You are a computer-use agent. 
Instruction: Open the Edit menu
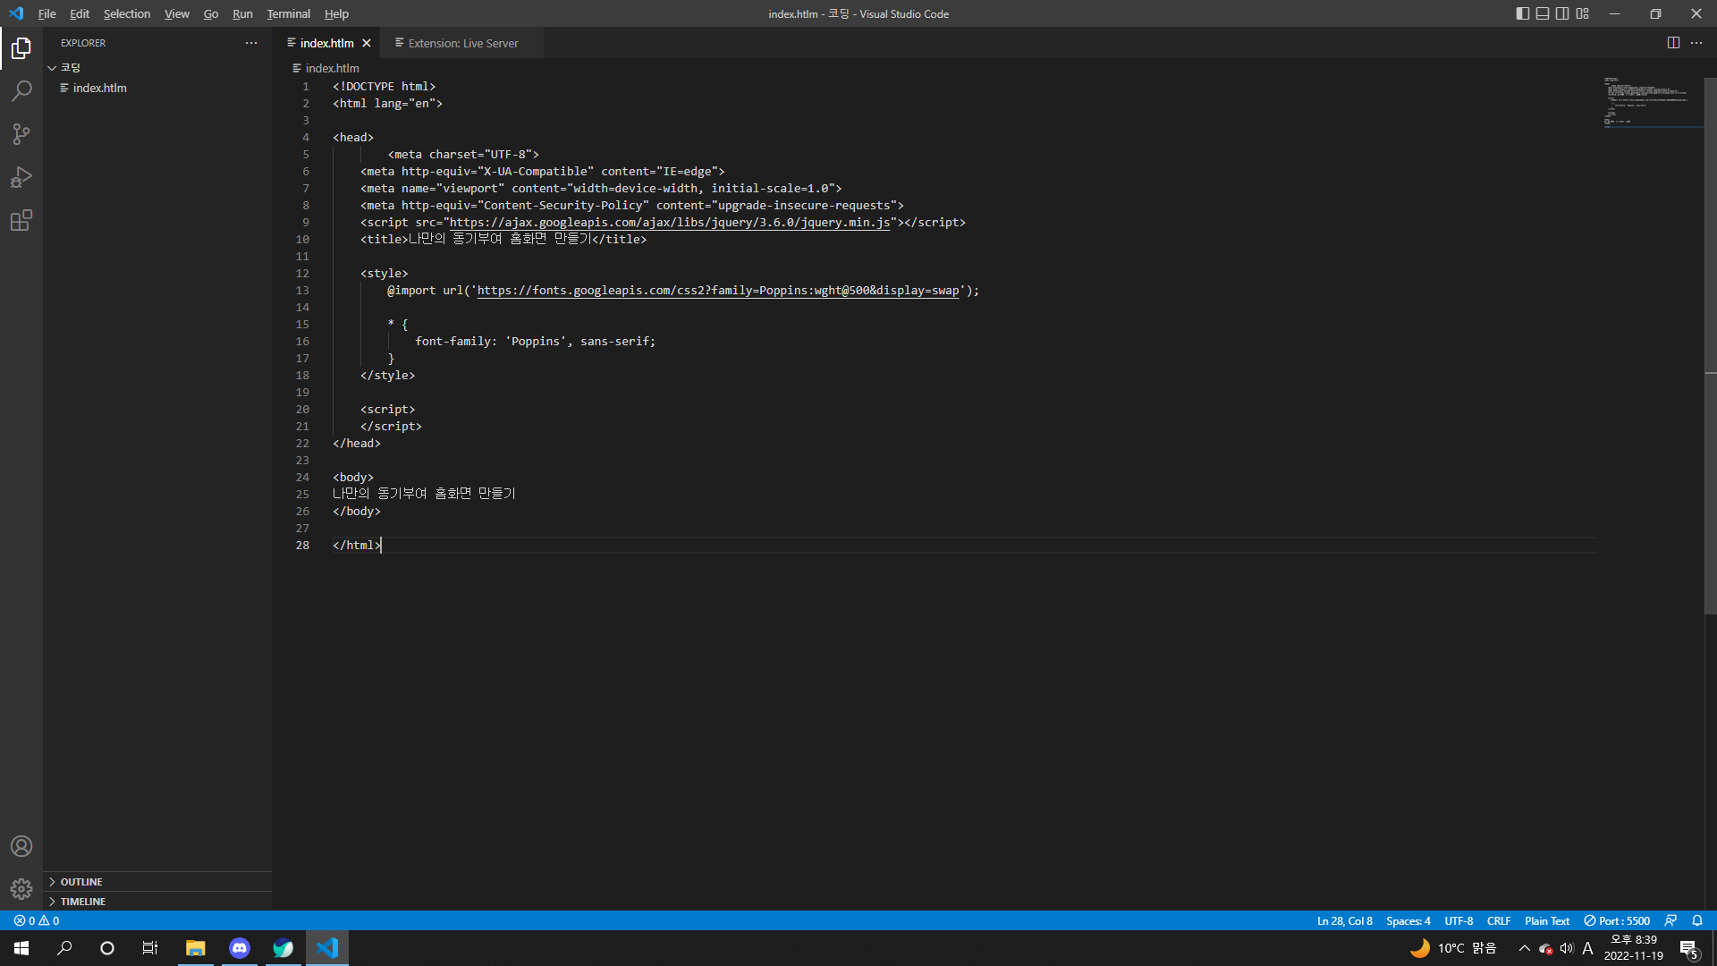[x=80, y=13]
